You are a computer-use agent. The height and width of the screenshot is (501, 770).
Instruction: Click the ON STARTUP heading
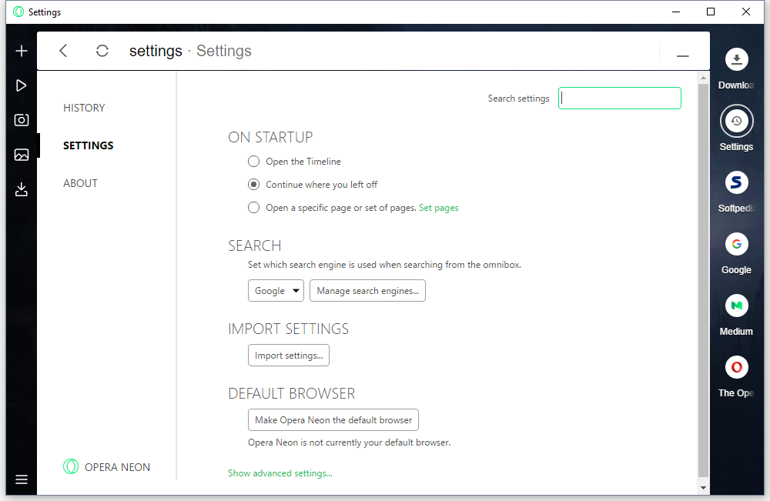pyautogui.click(x=270, y=138)
